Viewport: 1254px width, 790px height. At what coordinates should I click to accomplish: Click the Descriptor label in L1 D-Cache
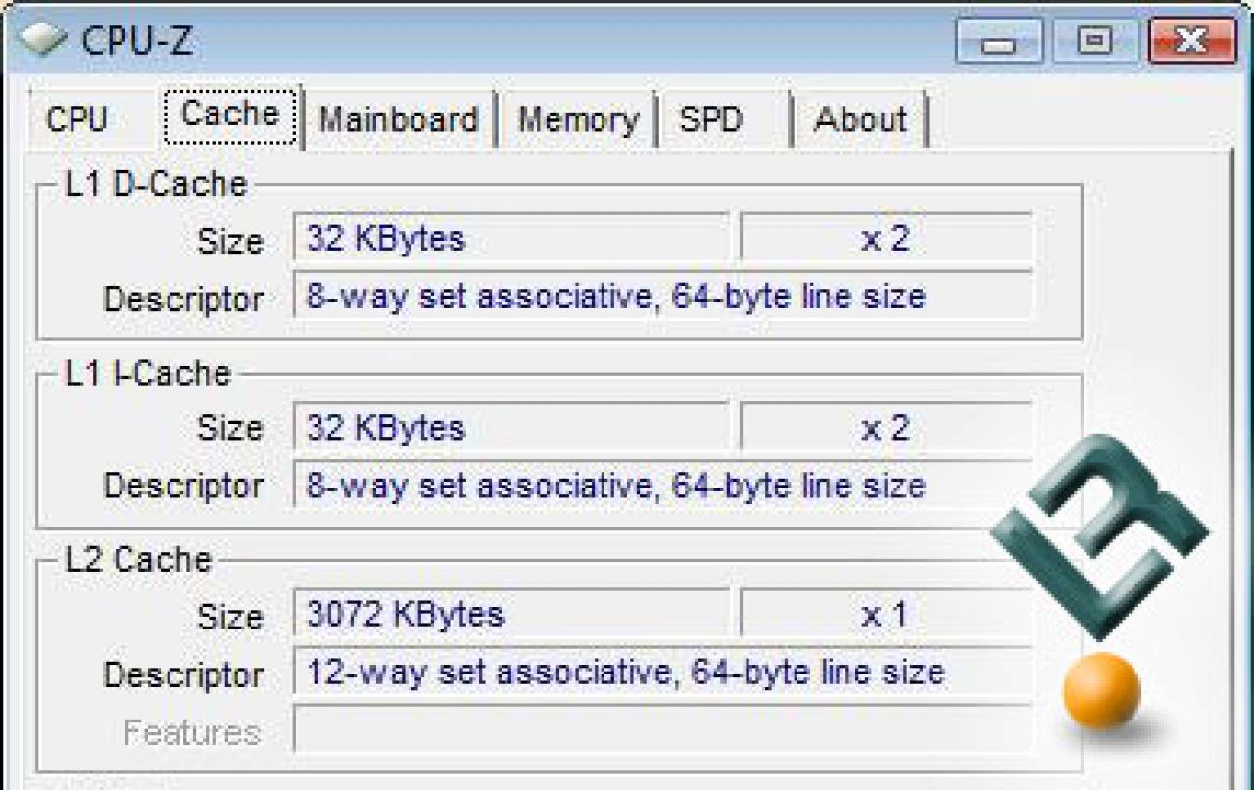click(183, 299)
